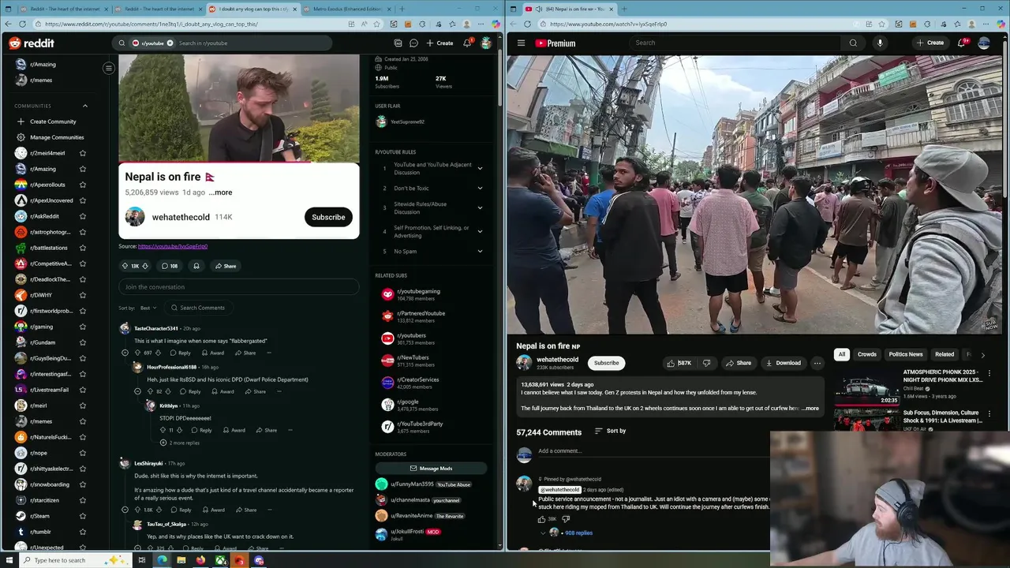Click YouTube Add a comment field
The width and height of the screenshot is (1010, 568).
[x=653, y=451]
